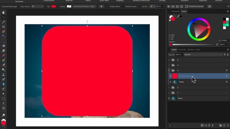Image resolution: width=230 pixels, height=129 pixels.
Task: Select the View (hand) tool
Action: [x=4, y=13]
